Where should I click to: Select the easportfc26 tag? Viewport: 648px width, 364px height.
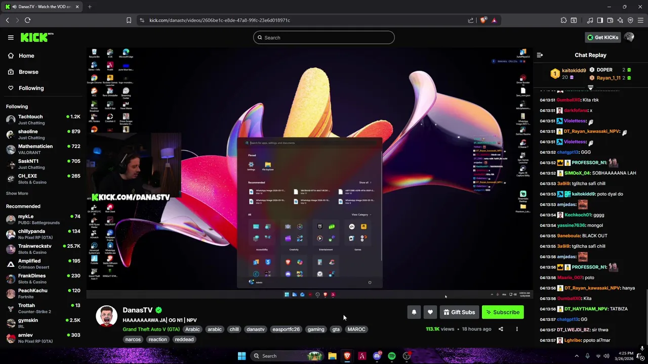point(286,329)
